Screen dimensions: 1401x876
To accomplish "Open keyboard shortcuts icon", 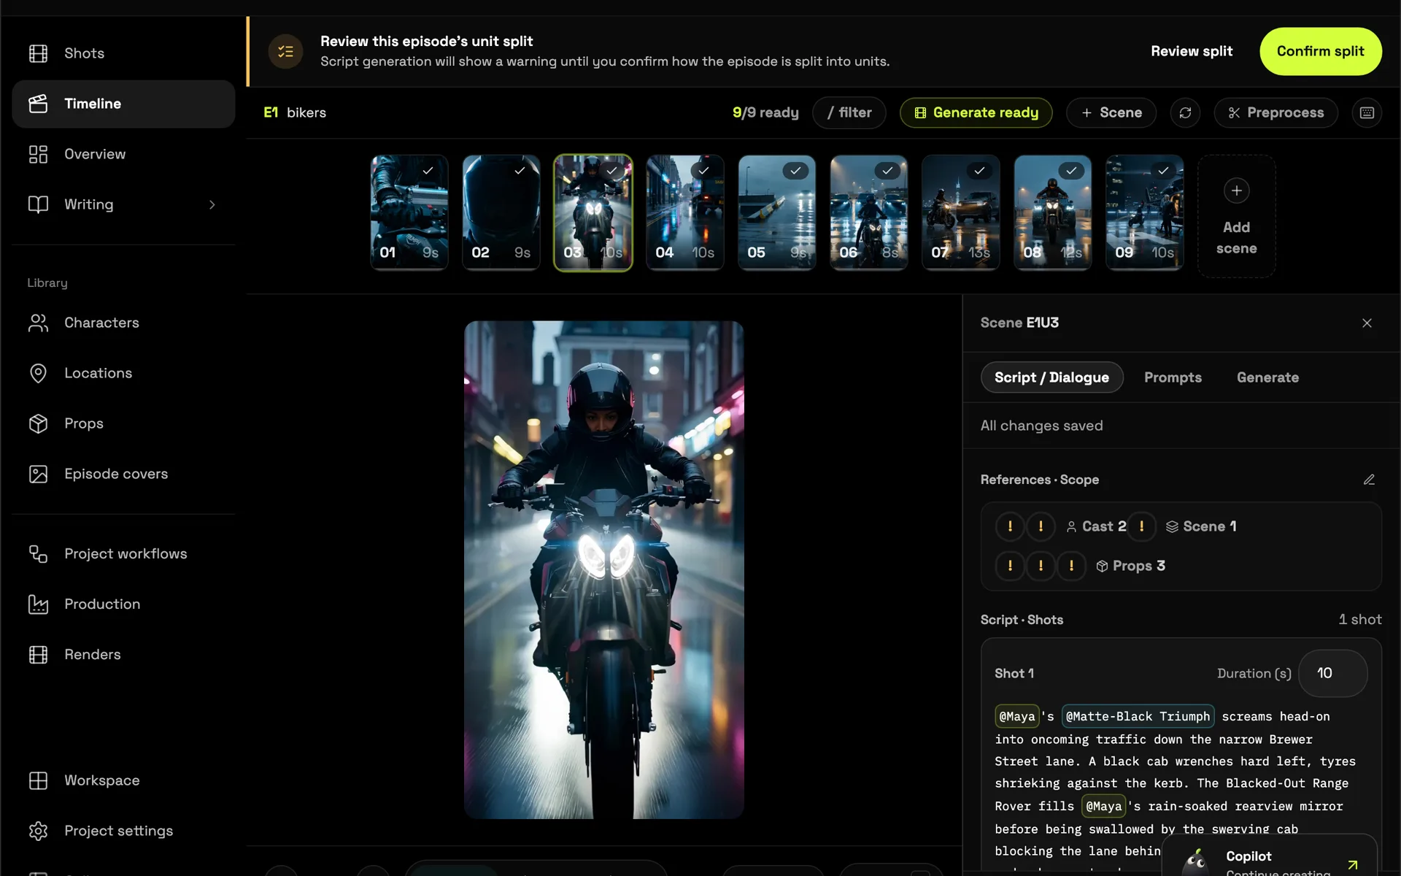I will [1367, 112].
